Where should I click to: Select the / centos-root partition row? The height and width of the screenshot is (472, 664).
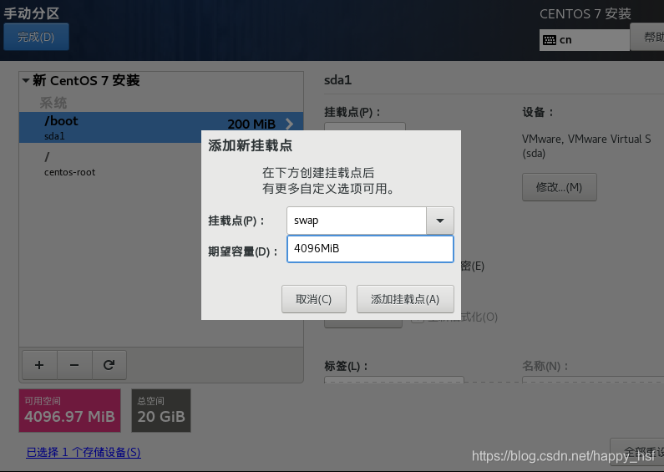tap(110, 164)
